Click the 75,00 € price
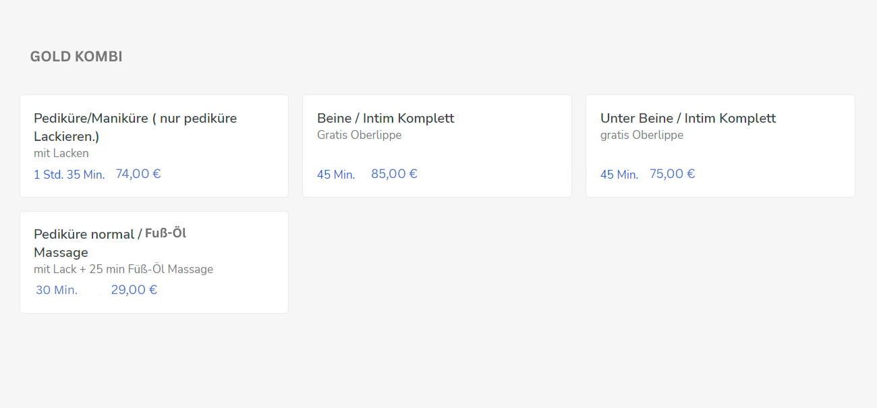 pos(673,174)
